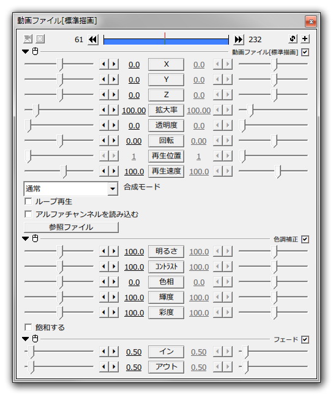Jump to previous midpoint with rewind arrows

pos(93,40)
